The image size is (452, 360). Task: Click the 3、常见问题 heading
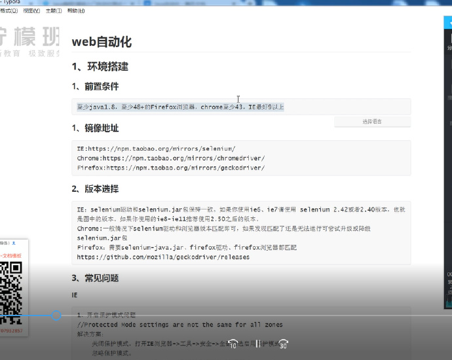click(x=96, y=278)
